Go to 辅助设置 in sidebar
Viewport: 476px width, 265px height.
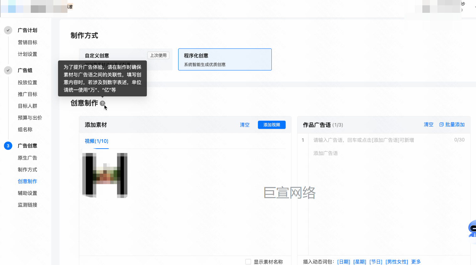(28, 193)
